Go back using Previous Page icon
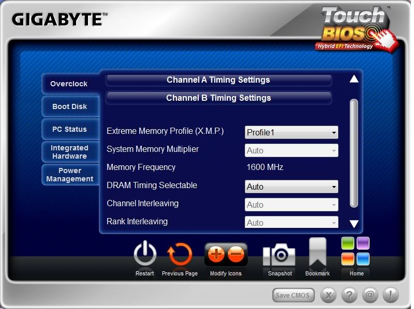Viewport: 414px width, 309px height. coord(180,255)
